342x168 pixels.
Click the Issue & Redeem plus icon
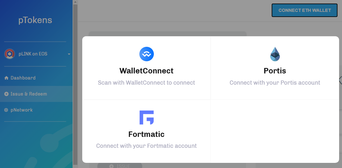click(x=6, y=94)
